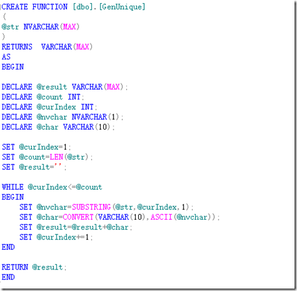Click the SET @nvchar=SUBSTRING line
The width and height of the screenshot is (297, 291).
pyautogui.click(x=106, y=208)
